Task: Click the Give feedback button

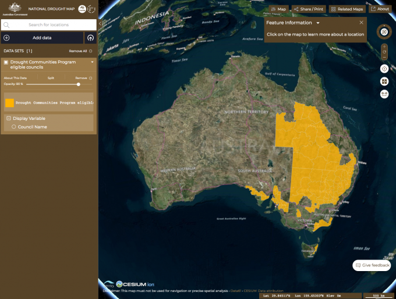Action: 372,265
